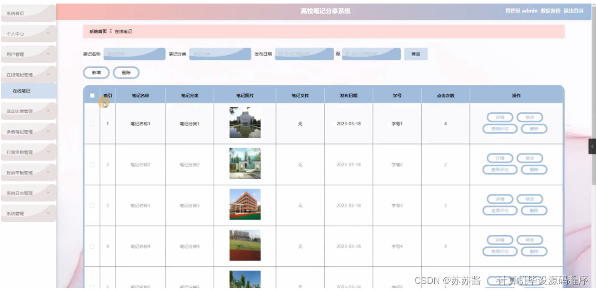The image size is (596, 290).
Task: Click 查看评论 for 笔记名称1
Action: (x=500, y=128)
